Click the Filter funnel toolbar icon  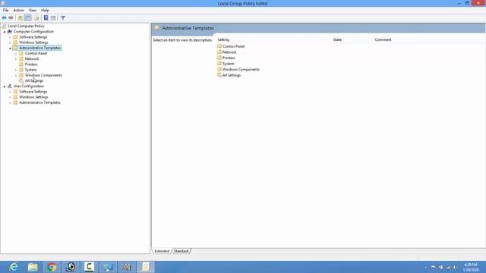click(62, 18)
